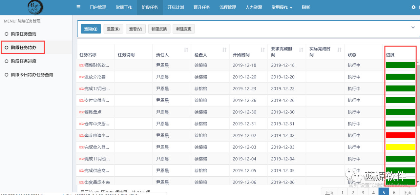Screen dimensions: 420x195
Task: Open the 常用操作 dropdown menu
Action: coord(282,7)
